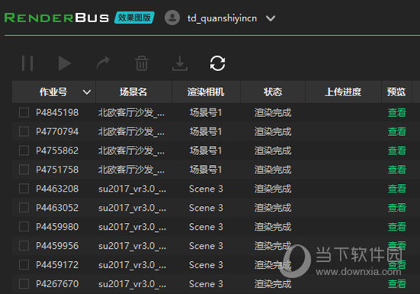Viewport: 420px width, 294px height.
Task: Open 查看 preview for job P4755862
Action: 397,150
